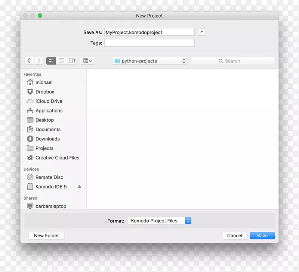Click the Remote Disc disc icon
The width and height of the screenshot is (299, 272).
coord(30,177)
